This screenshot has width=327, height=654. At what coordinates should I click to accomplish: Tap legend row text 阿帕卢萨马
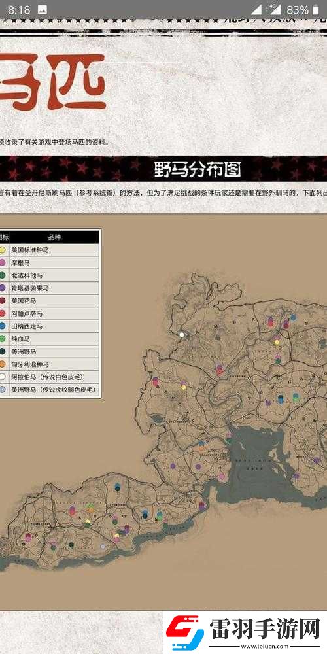(26, 313)
